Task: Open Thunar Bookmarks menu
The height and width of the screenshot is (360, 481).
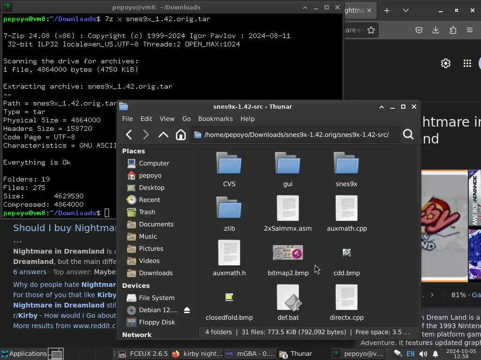Action: coord(215,119)
